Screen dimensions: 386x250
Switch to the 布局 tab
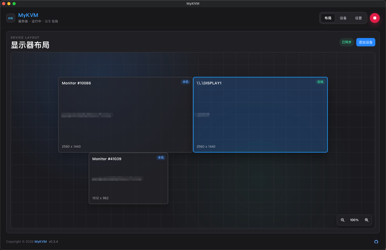(x=328, y=18)
